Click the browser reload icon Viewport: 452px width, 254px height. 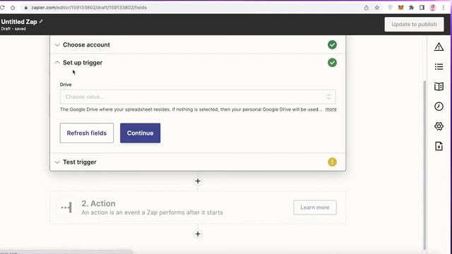(2, 8)
